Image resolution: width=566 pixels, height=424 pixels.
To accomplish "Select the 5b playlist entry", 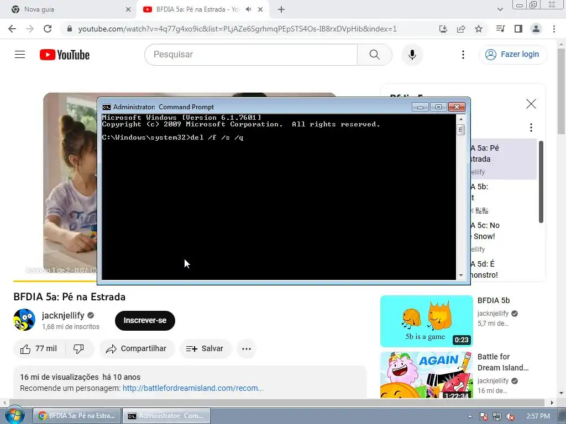I will [503, 198].
